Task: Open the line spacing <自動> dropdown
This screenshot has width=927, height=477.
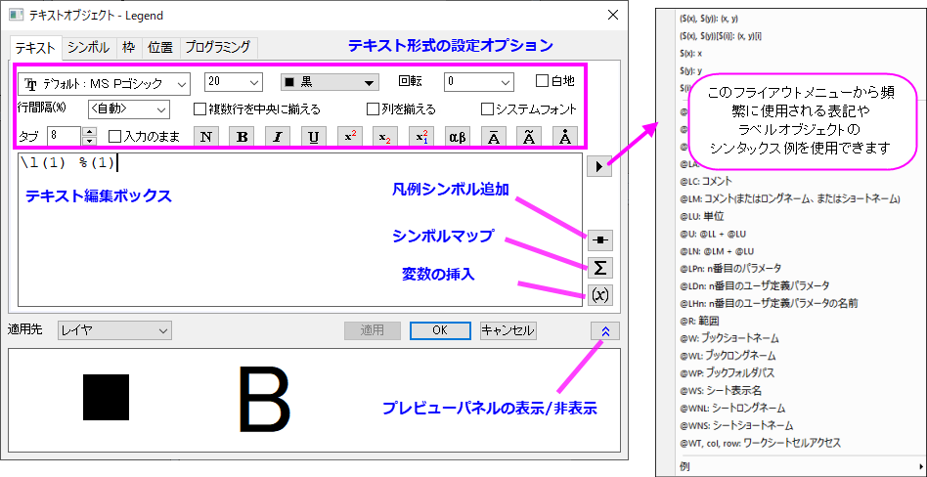Action: [x=129, y=109]
